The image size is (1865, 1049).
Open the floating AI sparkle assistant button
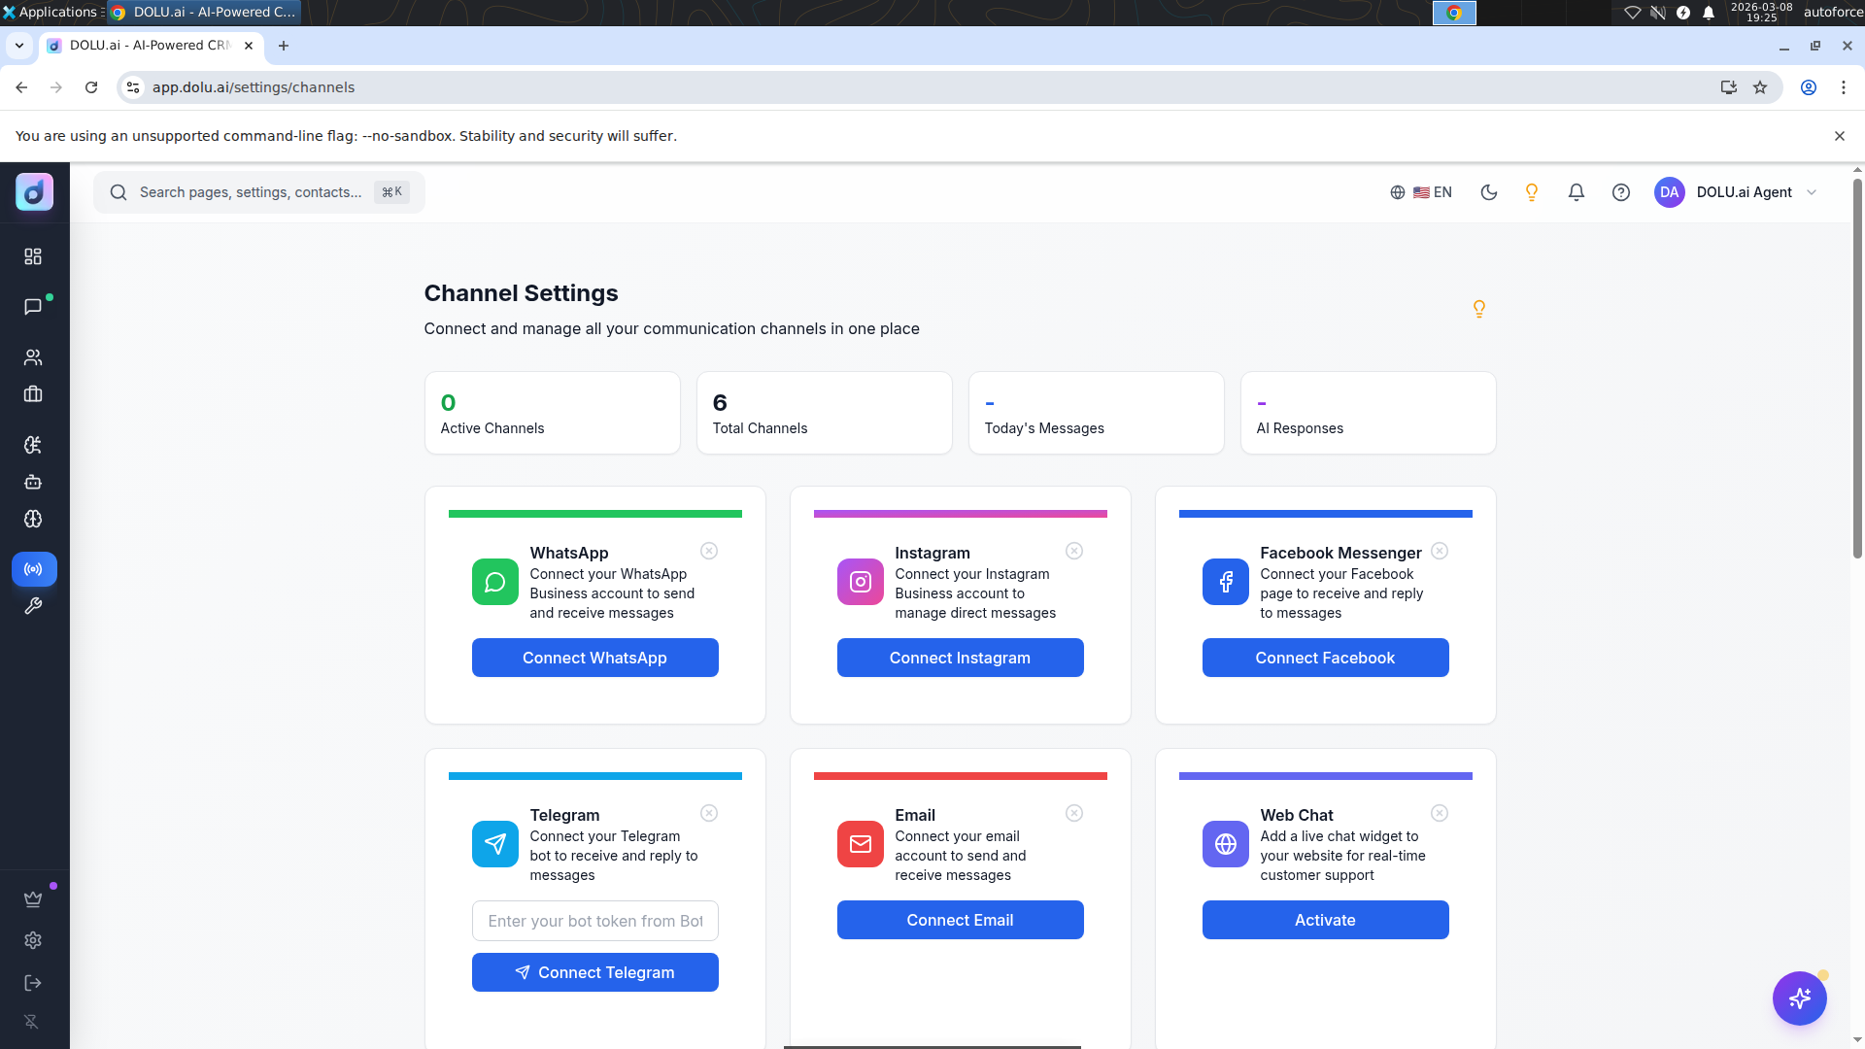tap(1800, 998)
